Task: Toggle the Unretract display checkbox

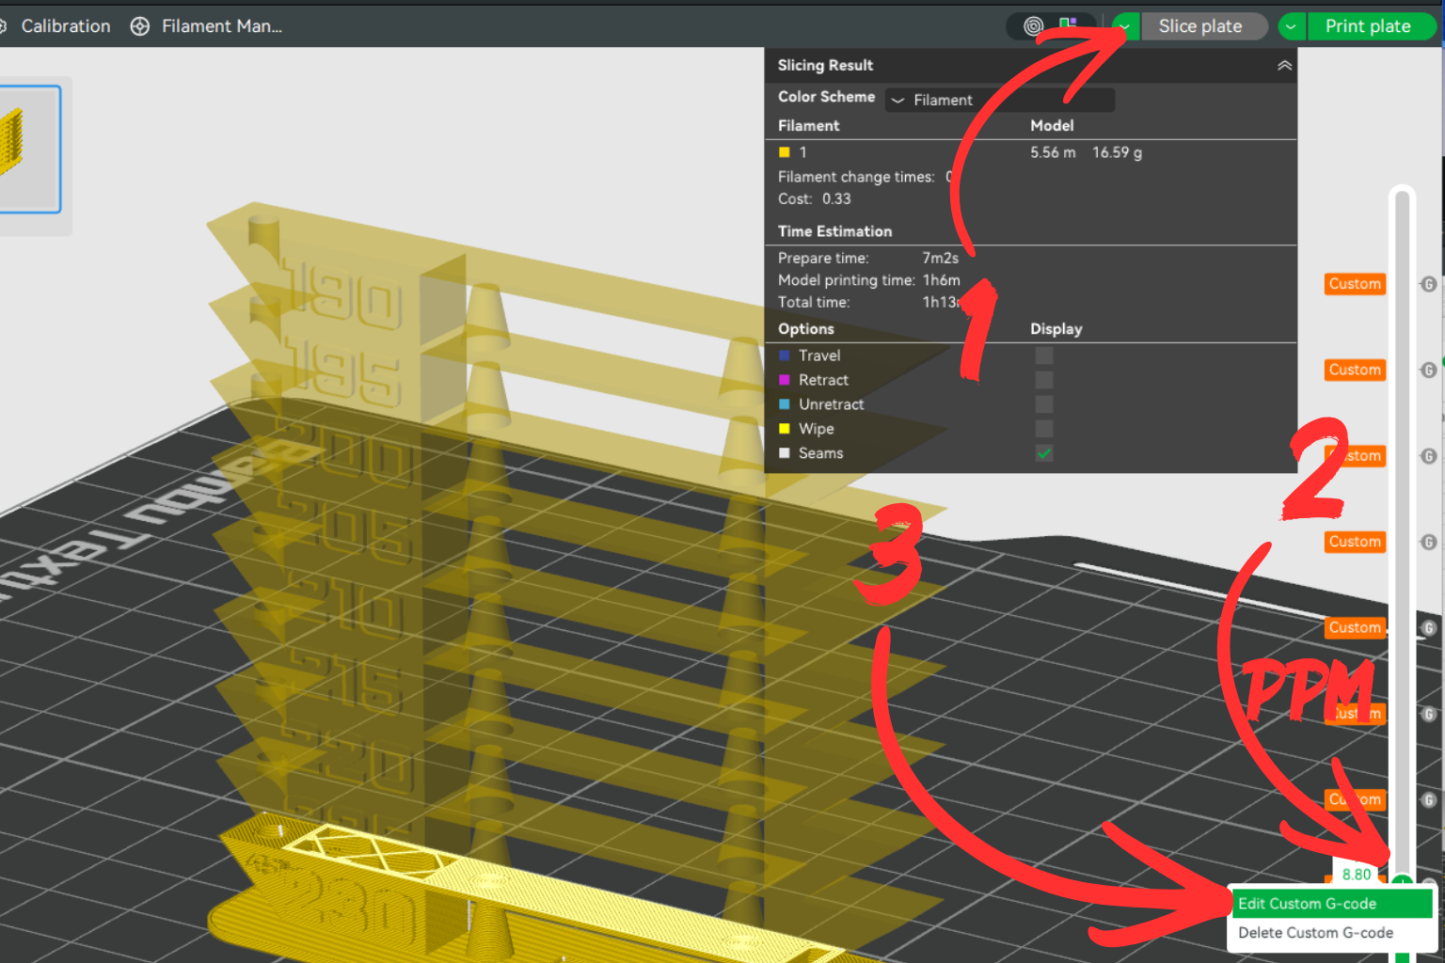Action: (1044, 404)
